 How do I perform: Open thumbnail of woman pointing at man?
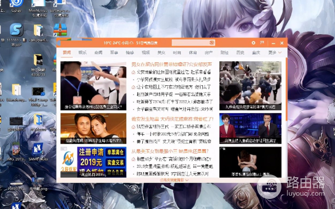(93, 86)
